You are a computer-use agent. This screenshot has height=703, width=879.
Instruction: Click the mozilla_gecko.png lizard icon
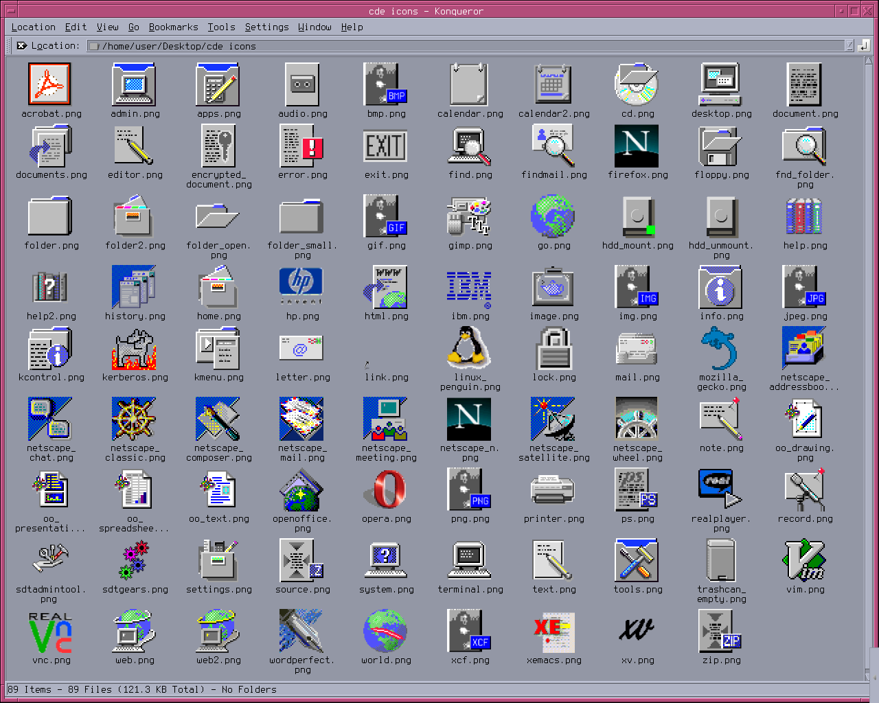click(719, 348)
